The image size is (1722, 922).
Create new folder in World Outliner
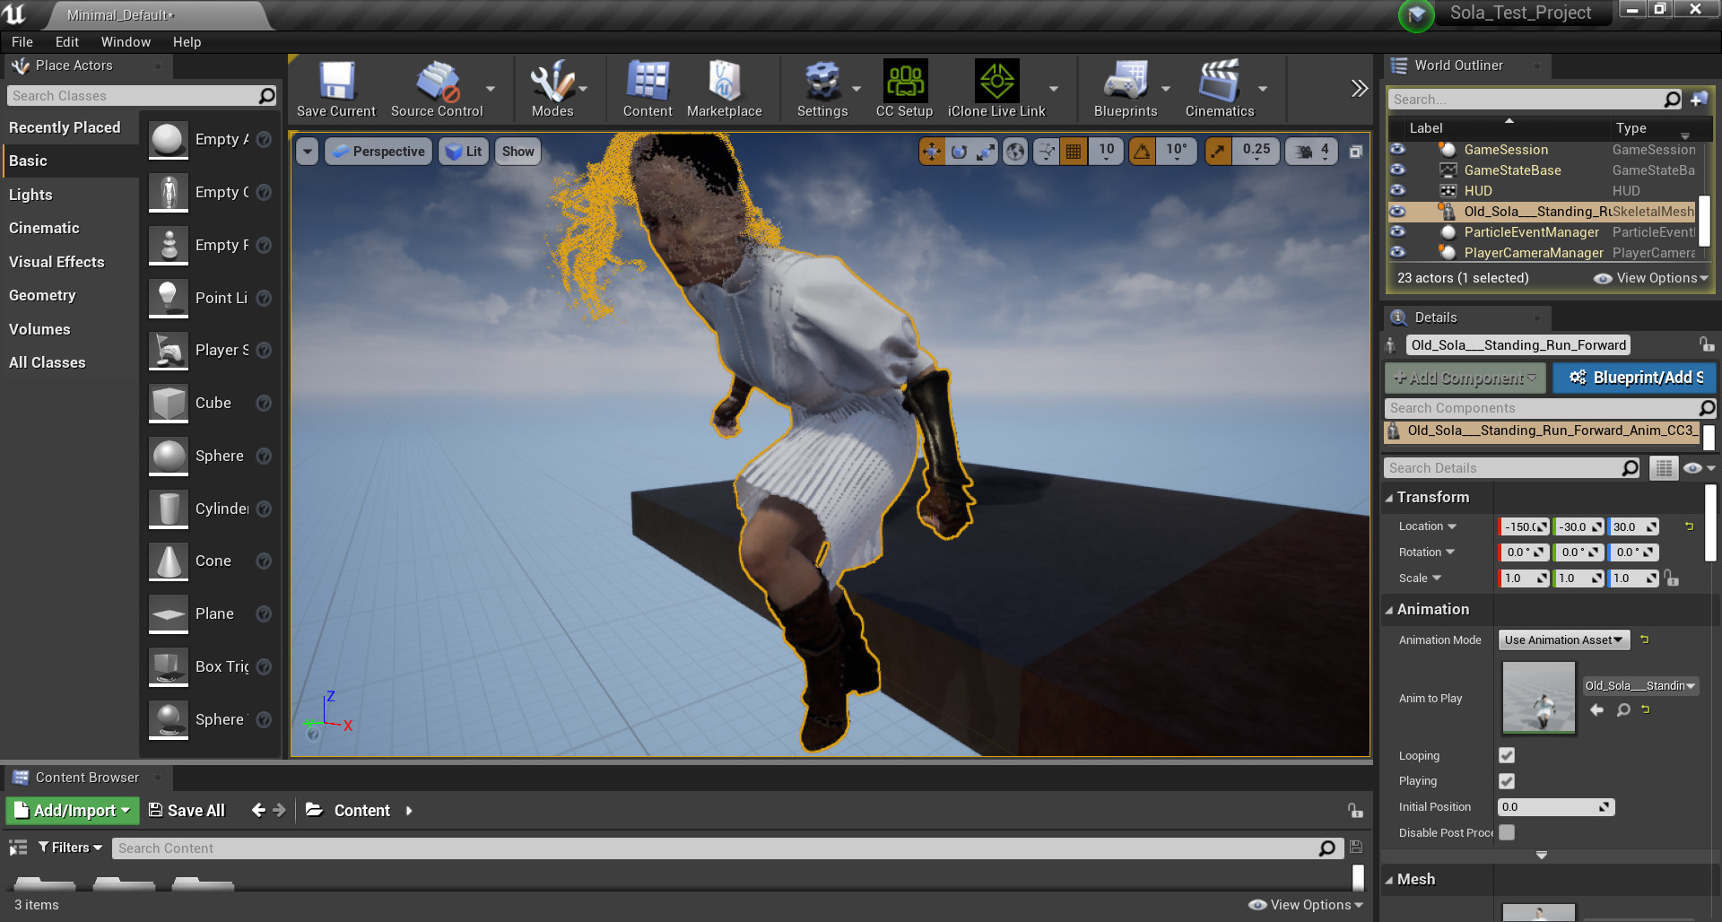click(x=1700, y=99)
